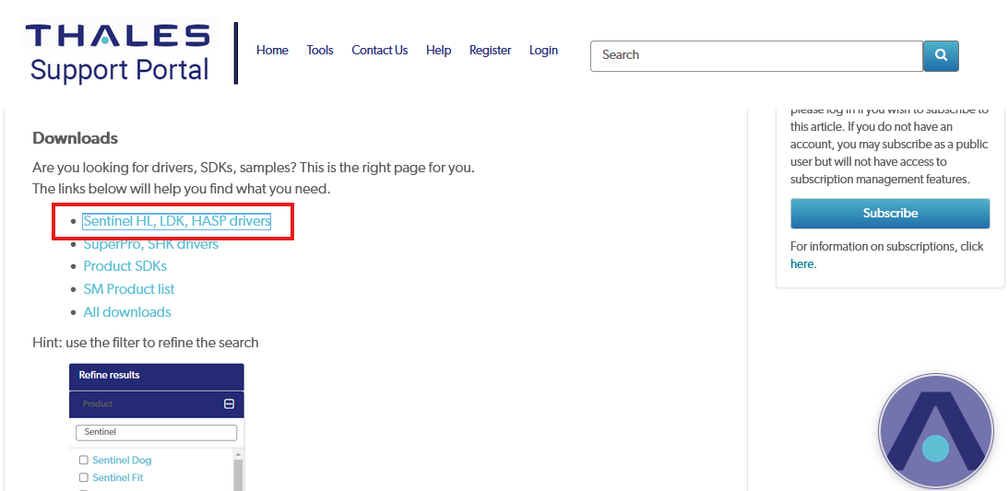Click the product filter box containing Sentinel
This screenshot has width=1008, height=491.
point(156,432)
